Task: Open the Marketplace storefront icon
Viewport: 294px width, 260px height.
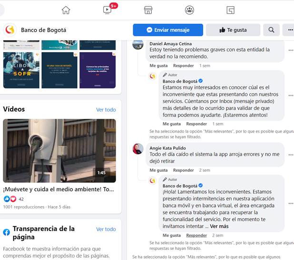Action: [148, 10]
